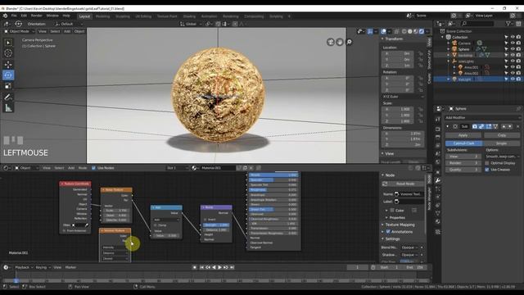Click the outliner search field
Image resolution: width=524 pixels, height=295 pixels.
tap(477, 24)
